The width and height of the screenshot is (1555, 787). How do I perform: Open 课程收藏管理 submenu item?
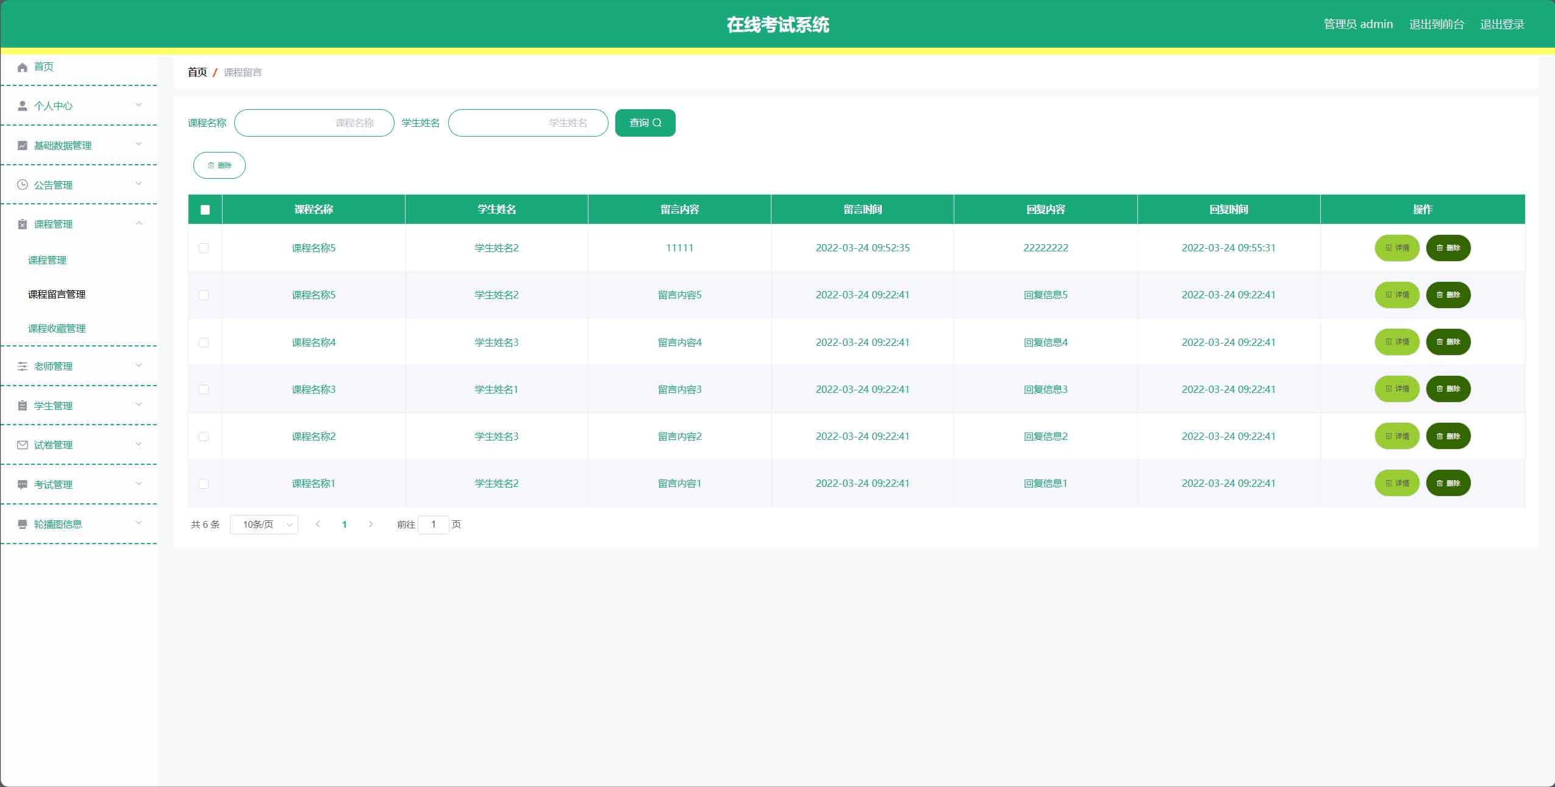pos(57,329)
